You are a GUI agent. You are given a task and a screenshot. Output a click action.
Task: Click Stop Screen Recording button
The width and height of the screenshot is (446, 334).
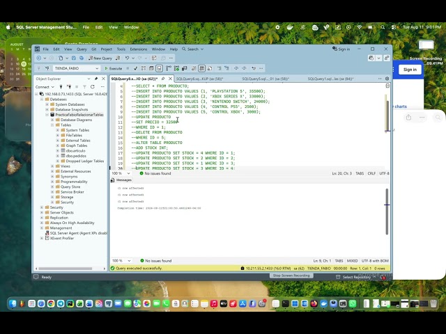[291, 276]
